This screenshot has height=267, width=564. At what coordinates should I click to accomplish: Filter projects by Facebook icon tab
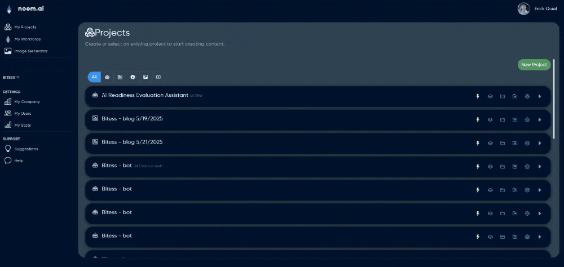pyautogui.click(x=133, y=77)
